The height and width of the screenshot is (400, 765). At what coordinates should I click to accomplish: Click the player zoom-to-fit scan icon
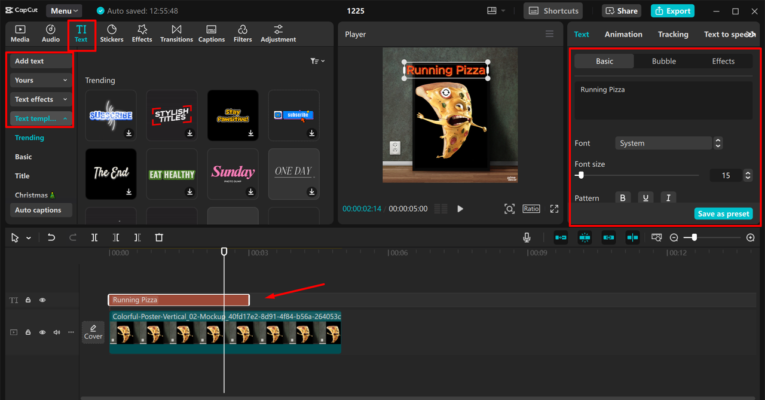coord(509,209)
